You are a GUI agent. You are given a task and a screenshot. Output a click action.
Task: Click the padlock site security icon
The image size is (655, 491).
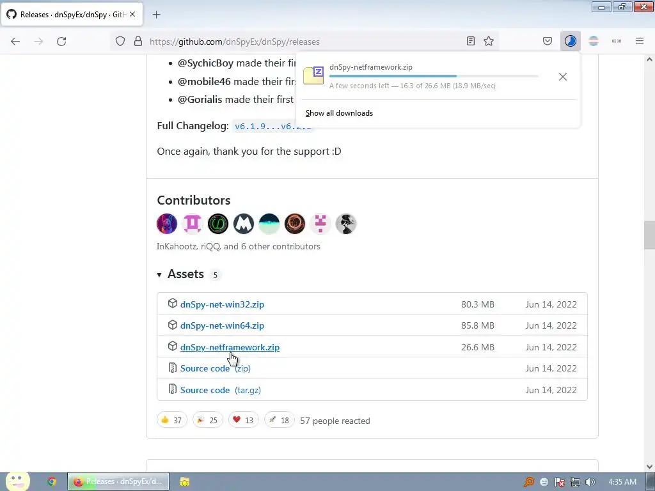[138, 42]
